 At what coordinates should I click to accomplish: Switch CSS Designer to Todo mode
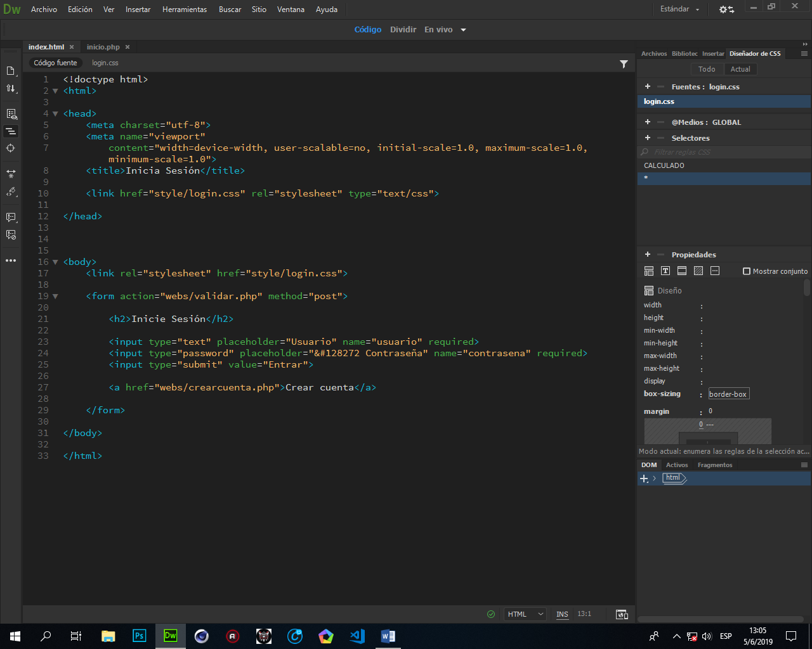coord(707,69)
